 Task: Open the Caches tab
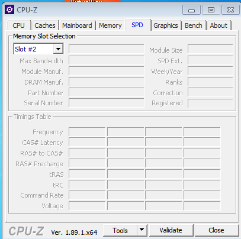coord(45,25)
